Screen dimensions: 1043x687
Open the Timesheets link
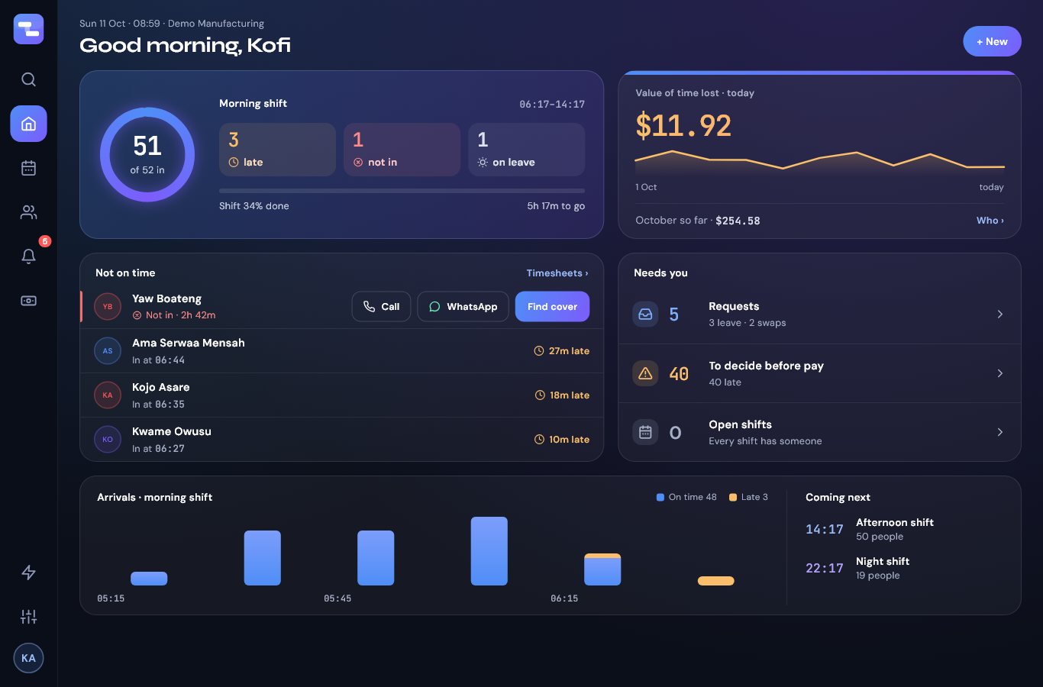[557, 273]
